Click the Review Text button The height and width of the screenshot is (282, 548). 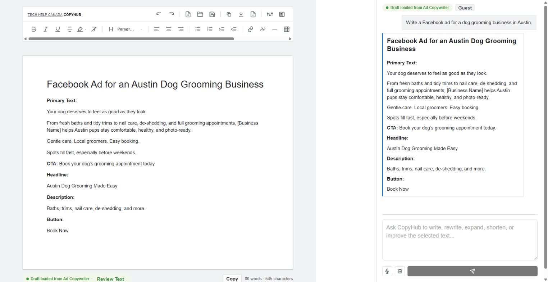[x=110, y=279]
